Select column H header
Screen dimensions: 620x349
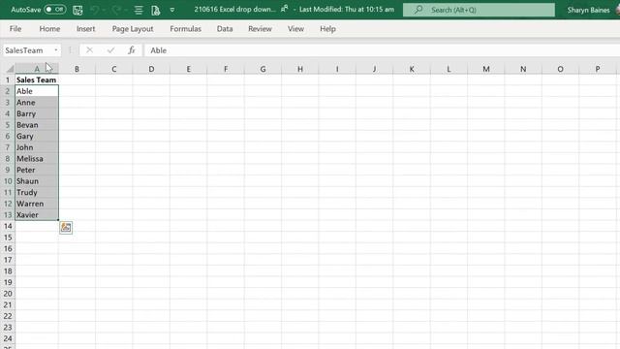(x=300, y=69)
